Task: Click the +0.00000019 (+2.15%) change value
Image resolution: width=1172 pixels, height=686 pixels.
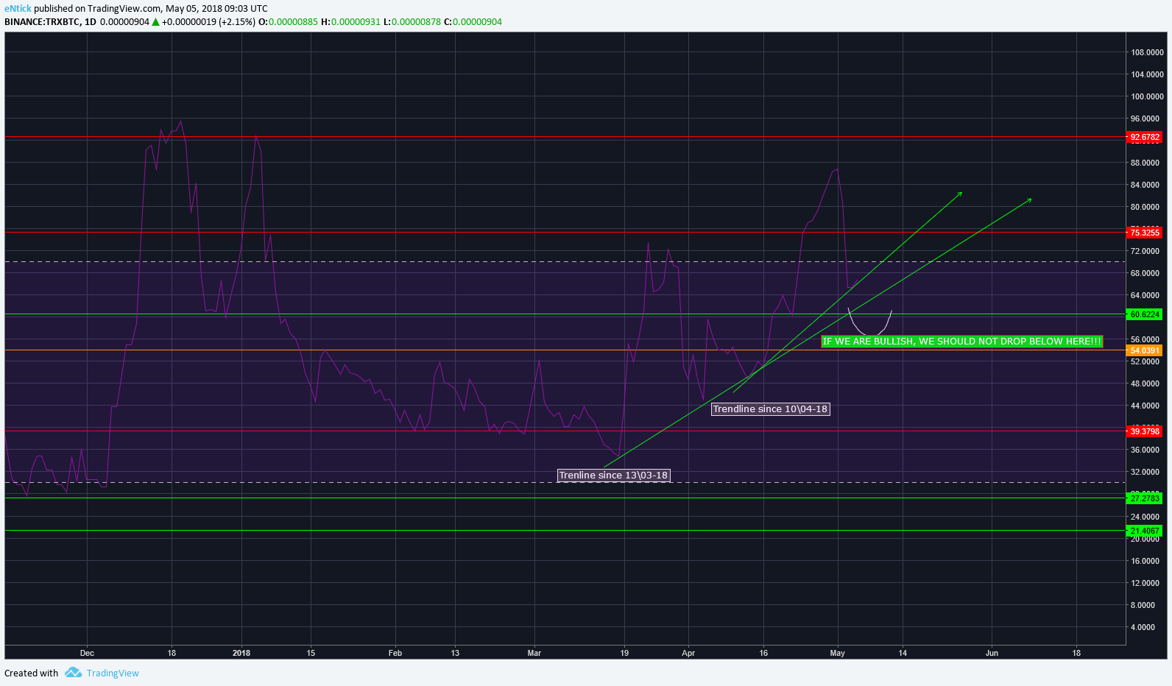Action: tap(208, 22)
